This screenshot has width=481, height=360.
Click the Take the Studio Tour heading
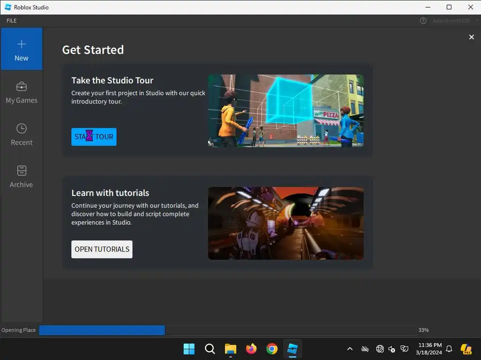[112, 80]
